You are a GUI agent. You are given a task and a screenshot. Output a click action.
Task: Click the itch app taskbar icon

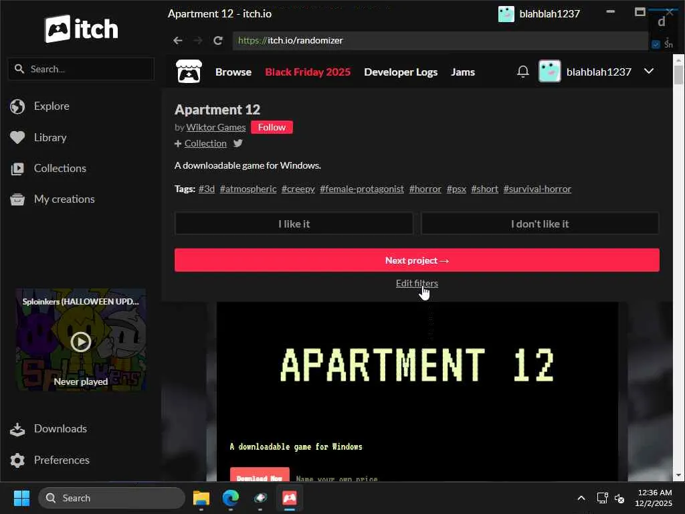289,498
